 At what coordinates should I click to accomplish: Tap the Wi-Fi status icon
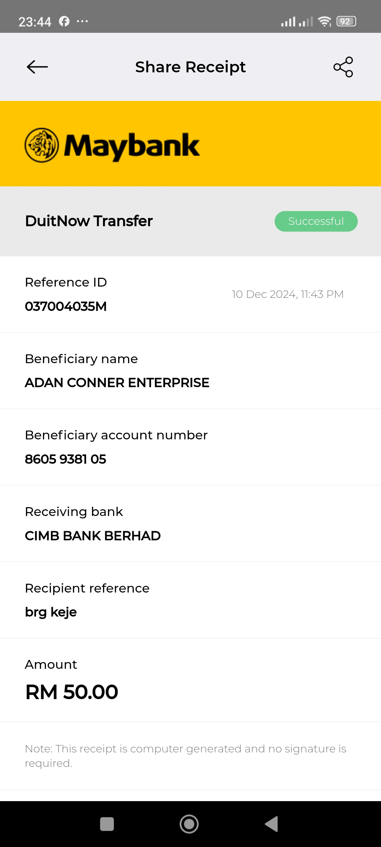pos(324,22)
